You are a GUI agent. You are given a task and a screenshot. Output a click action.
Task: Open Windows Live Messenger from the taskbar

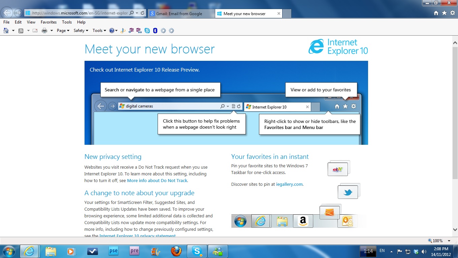click(218, 251)
